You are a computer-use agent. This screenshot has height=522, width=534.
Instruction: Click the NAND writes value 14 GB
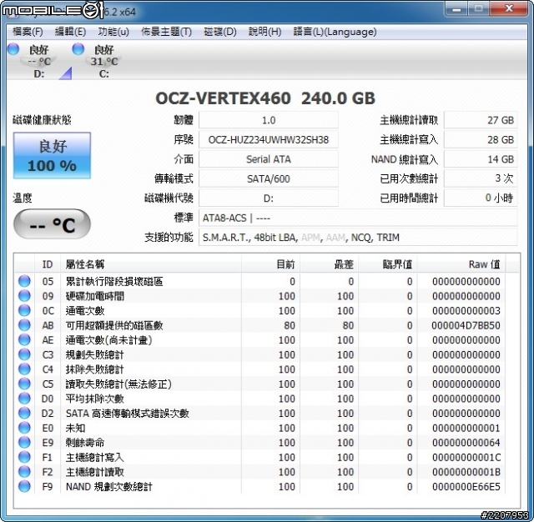pos(481,159)
